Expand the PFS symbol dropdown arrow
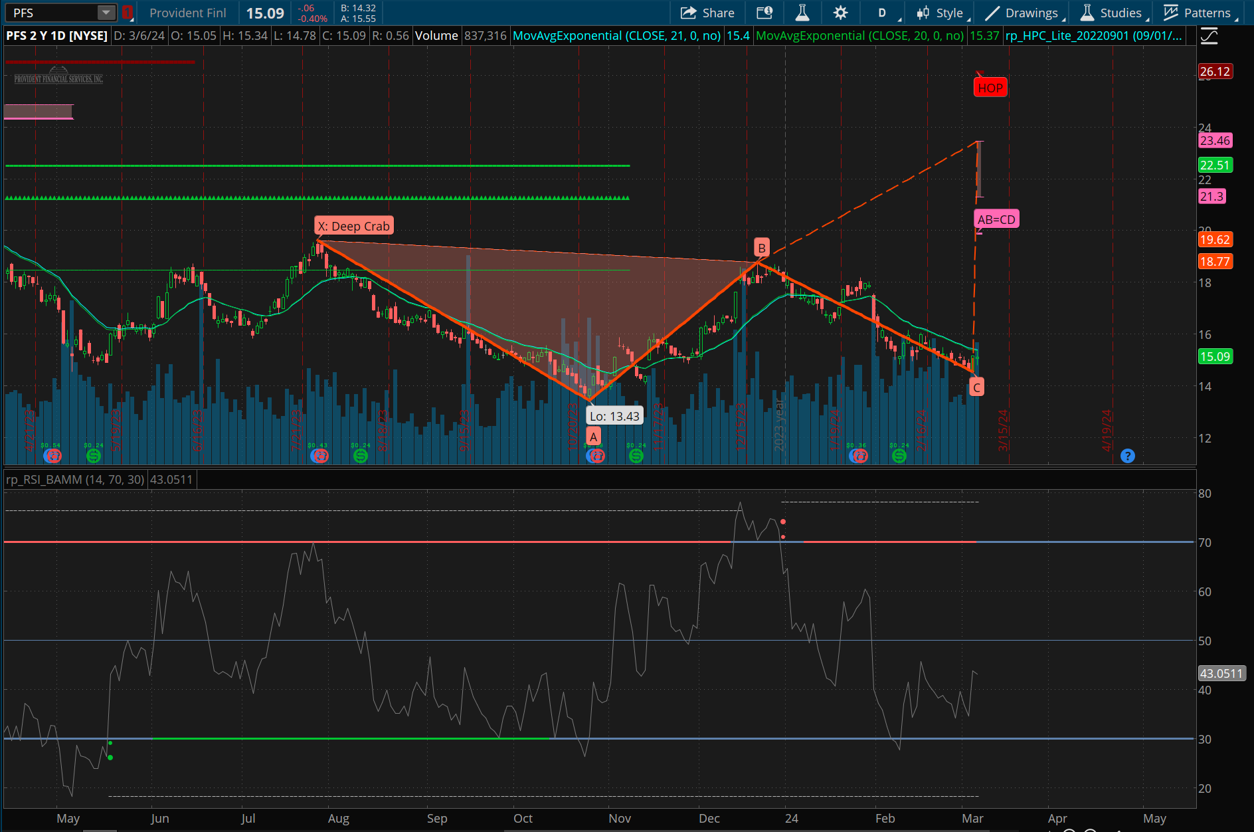 coord(106,13)
